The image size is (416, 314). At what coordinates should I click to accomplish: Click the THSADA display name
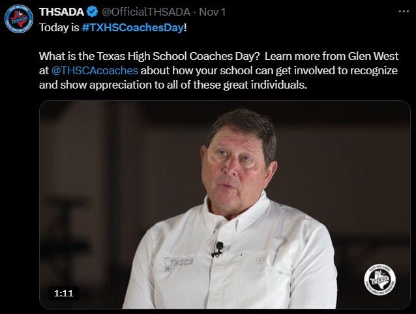61,12
